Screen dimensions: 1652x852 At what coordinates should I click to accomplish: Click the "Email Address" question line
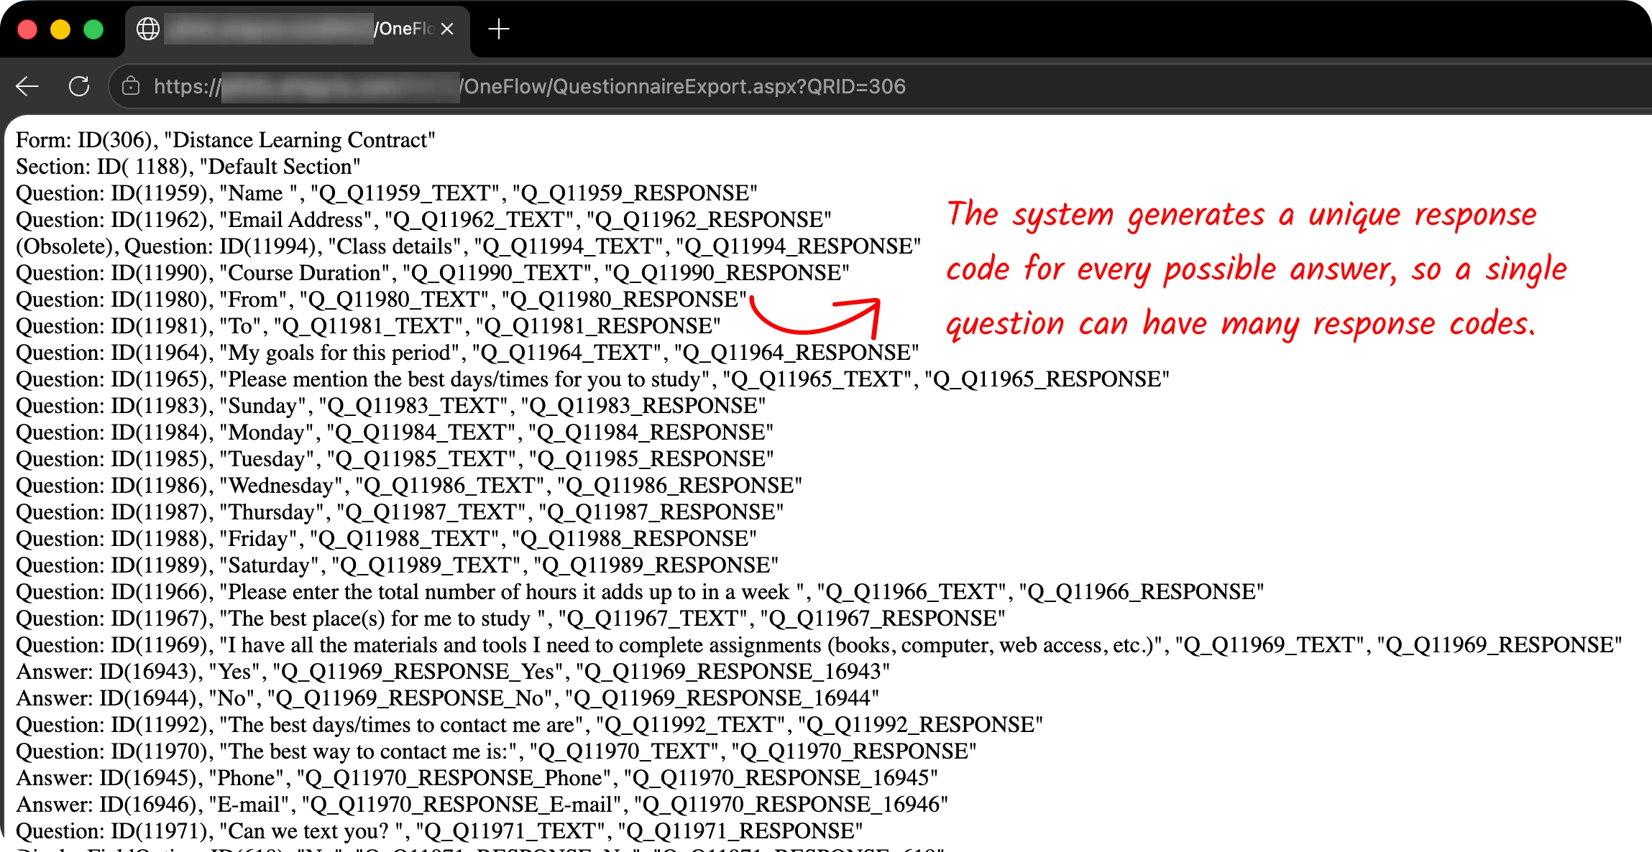[x=423, y=219]
